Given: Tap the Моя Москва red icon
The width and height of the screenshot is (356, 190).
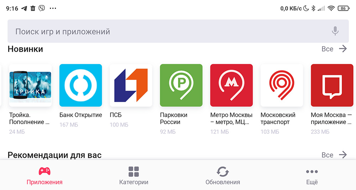Looking at the screenshot, I should (332, 85).
